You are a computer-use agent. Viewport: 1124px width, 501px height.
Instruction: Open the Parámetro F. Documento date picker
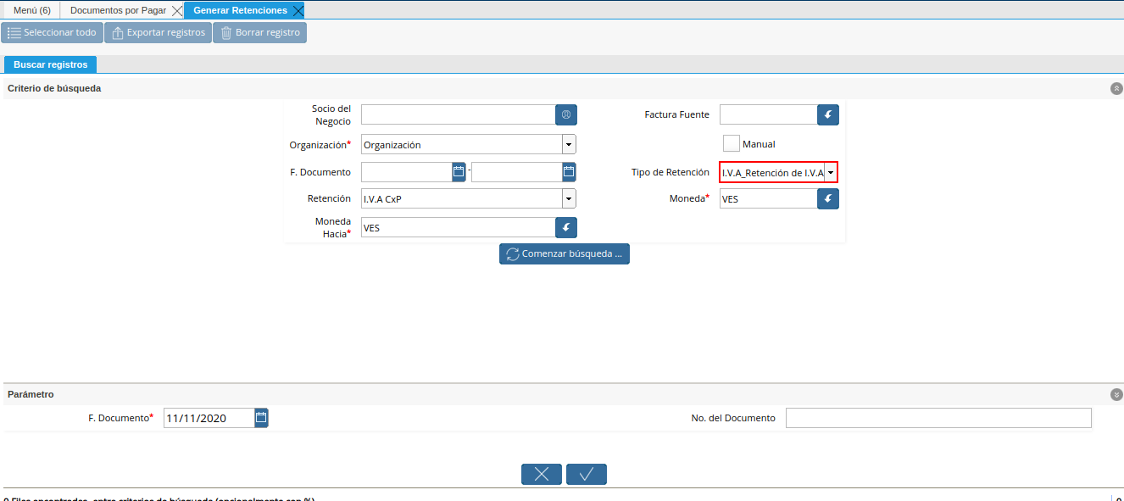point(260,417)
